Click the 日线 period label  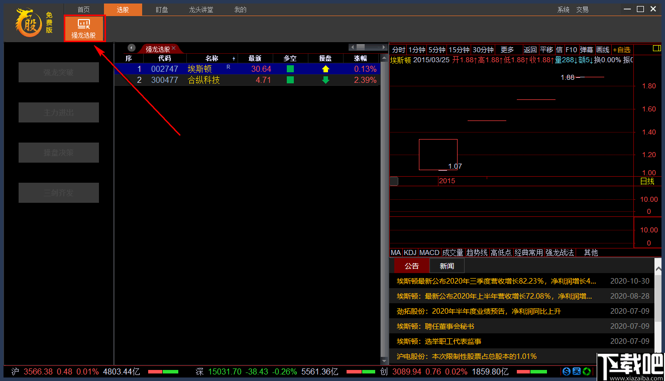[x=647, y=181]
